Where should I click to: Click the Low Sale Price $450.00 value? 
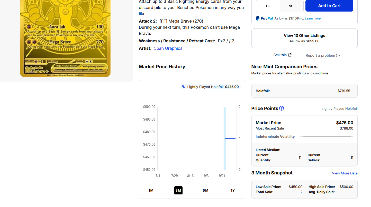pos(295,187)
